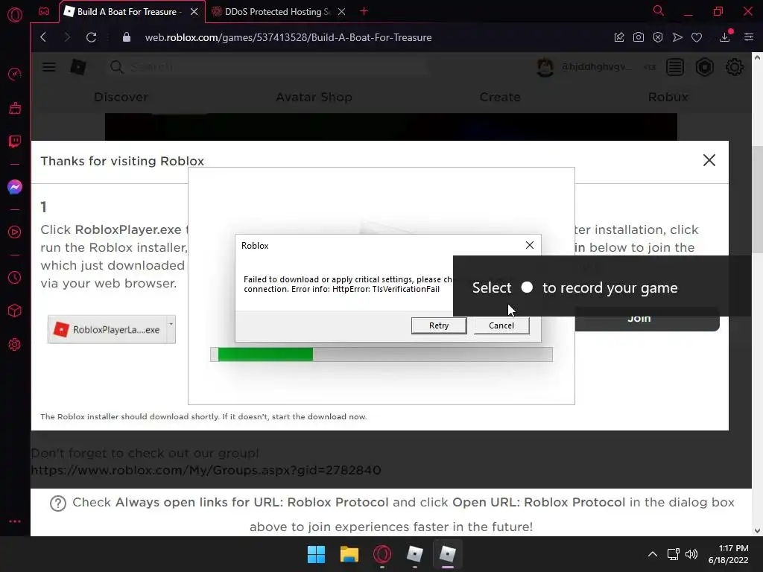Screen dimensions: 763x572
Task: View site security lock info
Action: pos(127,37)
